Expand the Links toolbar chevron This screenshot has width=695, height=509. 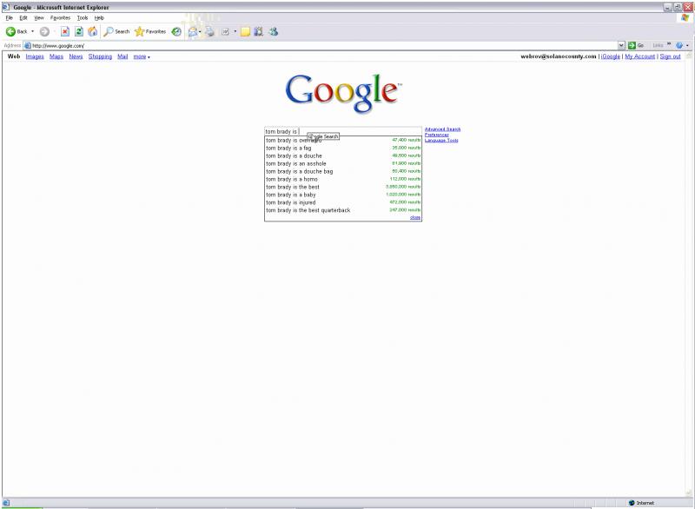coord(669,44)
